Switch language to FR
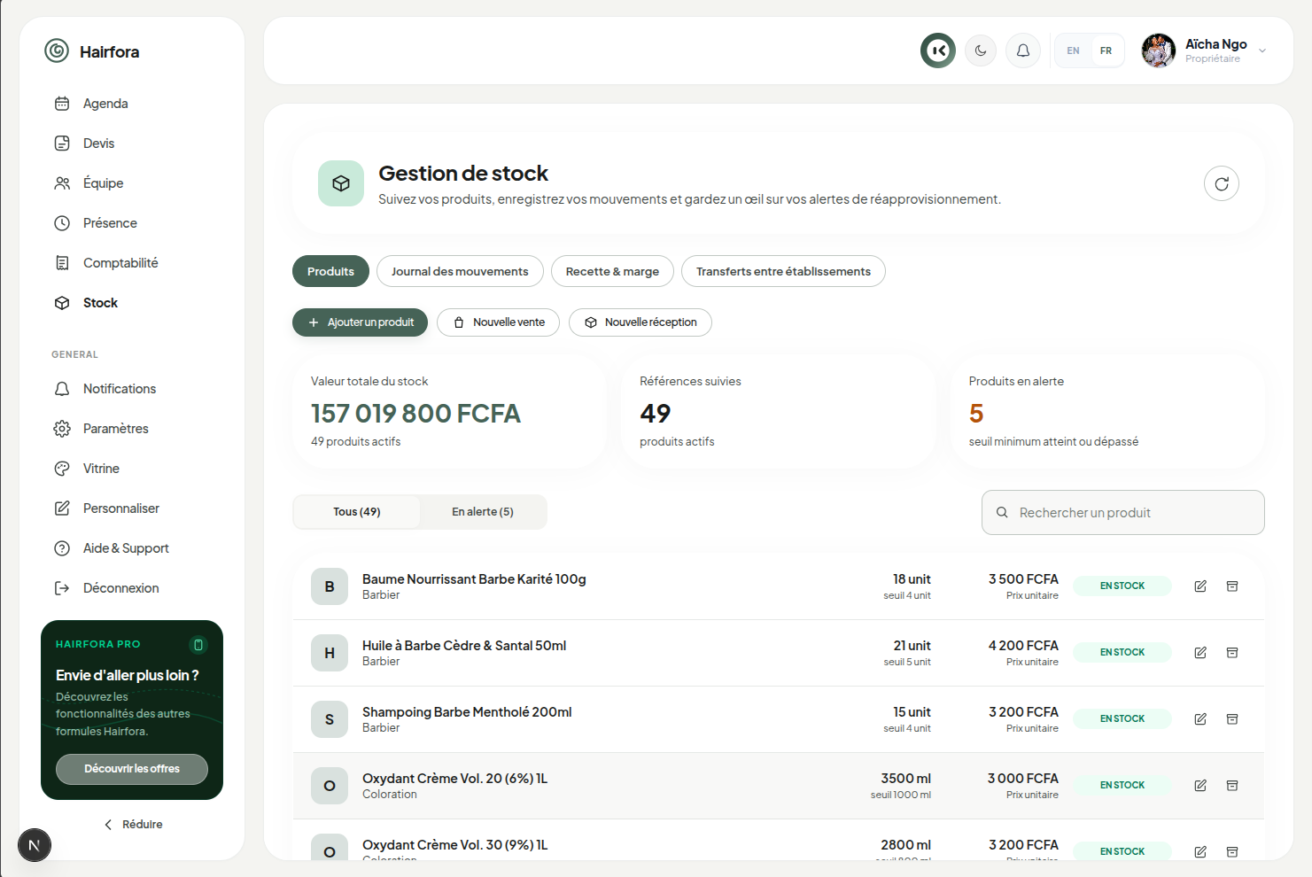1312x877 pixels. [x=1106, y=50]
